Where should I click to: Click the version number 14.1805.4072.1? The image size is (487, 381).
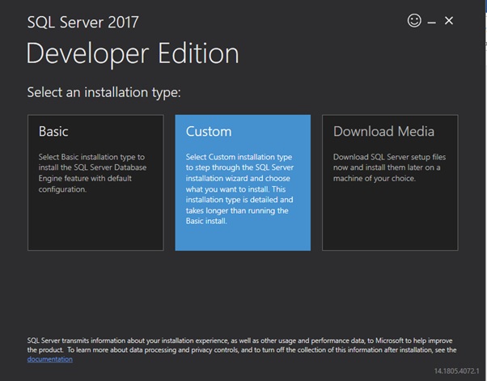(x=456, y=370)
